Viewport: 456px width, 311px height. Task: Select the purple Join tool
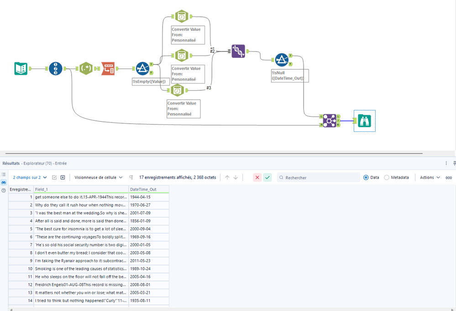(x=330, y=121)
